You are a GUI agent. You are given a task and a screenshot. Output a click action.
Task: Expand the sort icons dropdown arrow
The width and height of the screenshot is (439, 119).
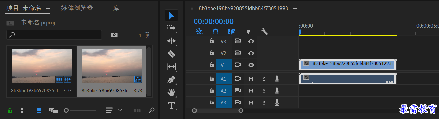[x=120, y=110]
